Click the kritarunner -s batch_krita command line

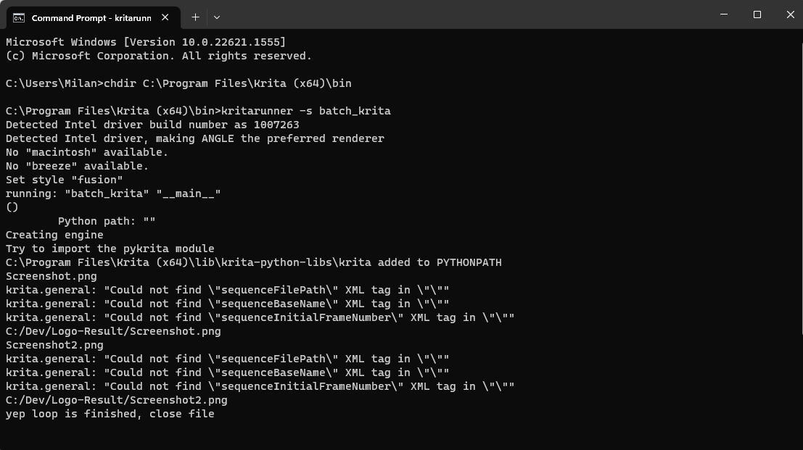(x=196, y=110)
